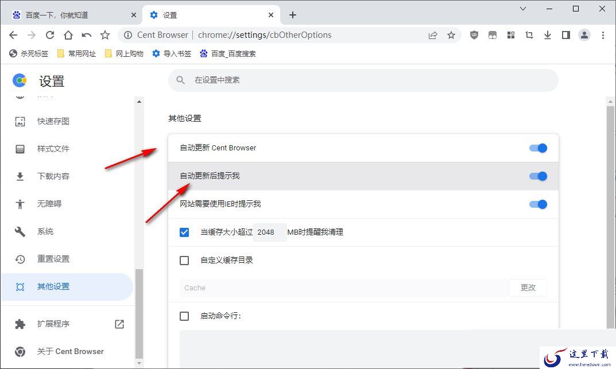Click the share page icon in address bar
The width and height of the screenshot is (616, 369).
point(432,35)
